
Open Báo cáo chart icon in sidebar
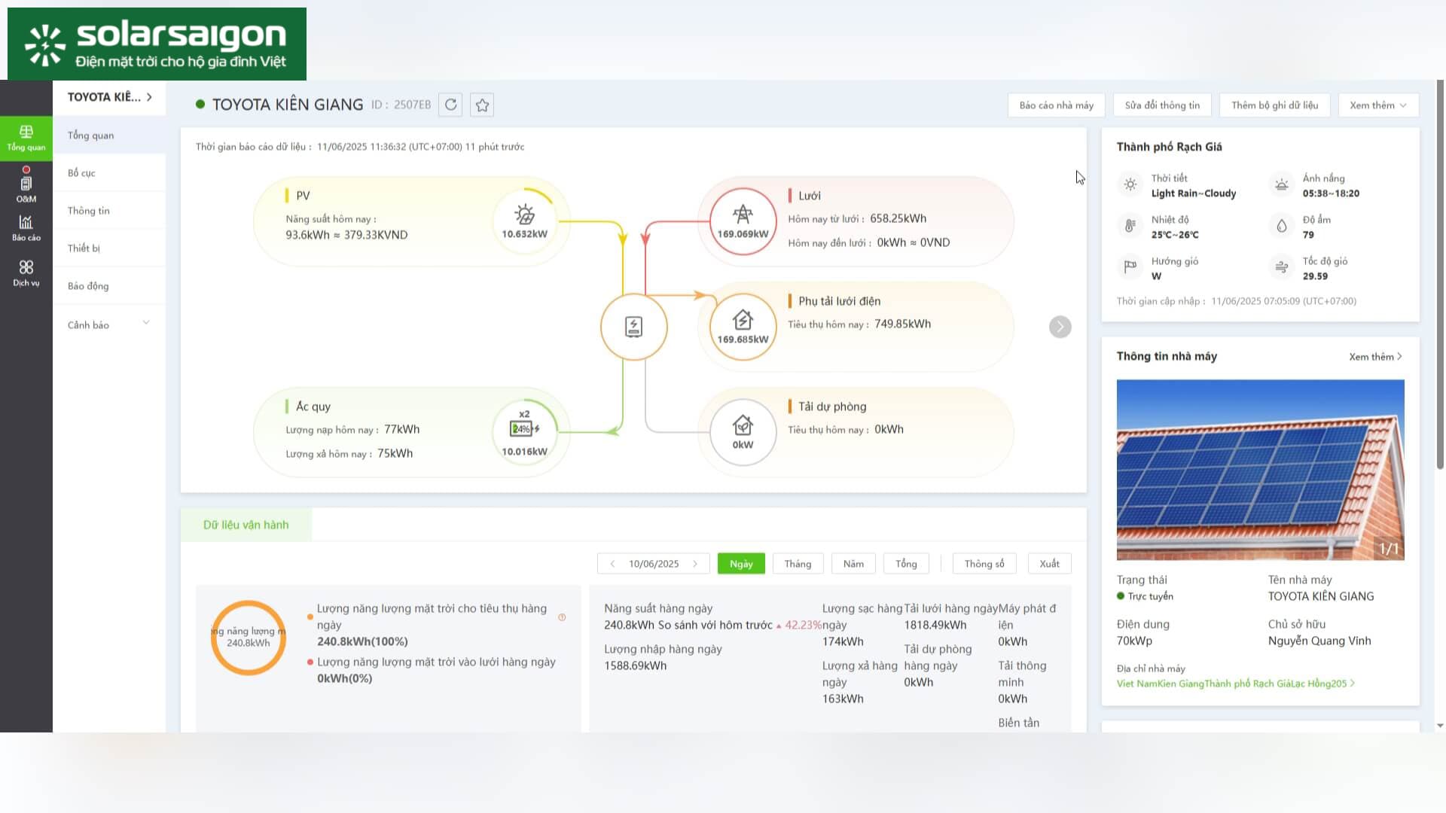(x=26, y=228)
